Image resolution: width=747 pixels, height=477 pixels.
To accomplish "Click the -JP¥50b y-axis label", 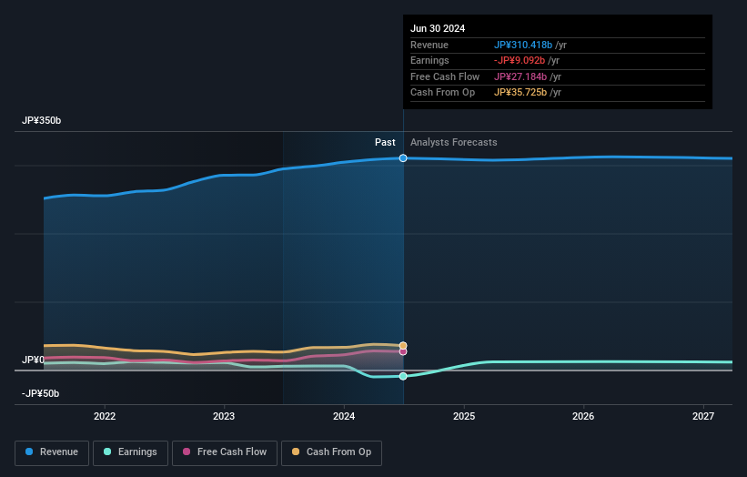I will [41, 393].
